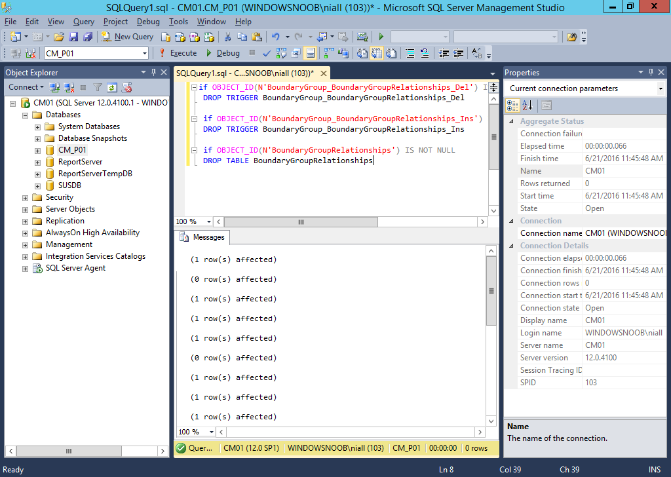Toggle Categorized view in Properties panel

point(512,105)
